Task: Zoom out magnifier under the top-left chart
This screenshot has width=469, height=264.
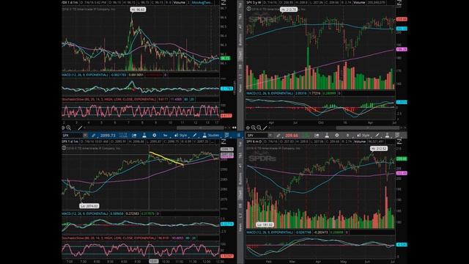Action: 69,128
